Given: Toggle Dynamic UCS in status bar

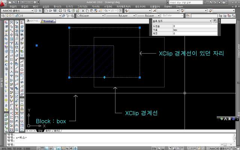Looking at the screenshot, I should pyautogui.click(x=63, y=148).
